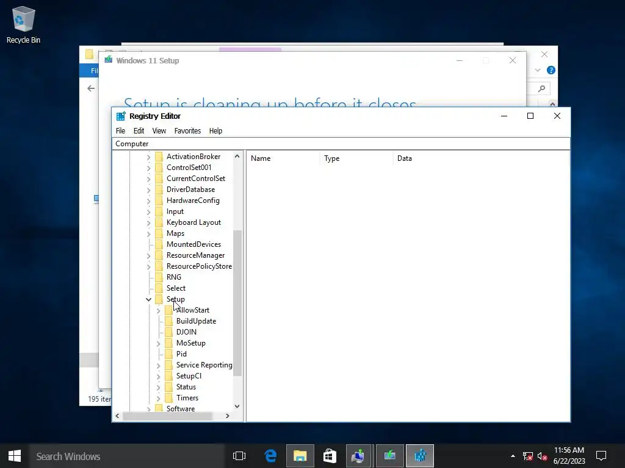Select the ResourcePolicyStore key
Viewport: 625px width, 468px height.
pos(199,266)
